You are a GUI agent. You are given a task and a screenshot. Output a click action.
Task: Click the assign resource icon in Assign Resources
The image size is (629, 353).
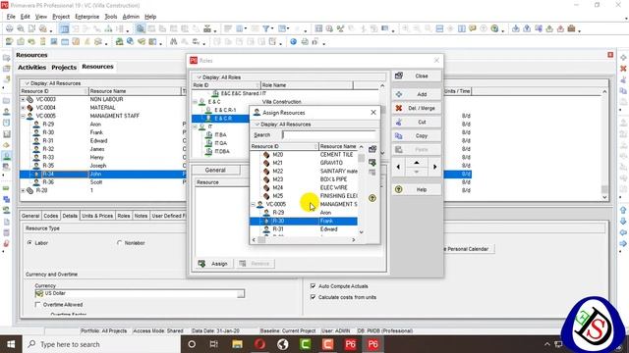tap(372, 163)
